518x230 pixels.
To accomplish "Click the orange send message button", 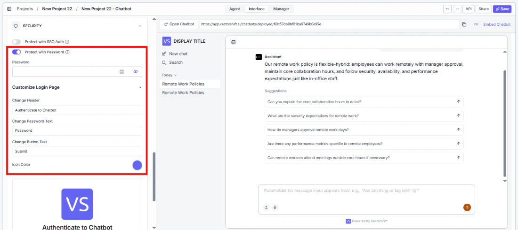I will click(x=467, y=207).
